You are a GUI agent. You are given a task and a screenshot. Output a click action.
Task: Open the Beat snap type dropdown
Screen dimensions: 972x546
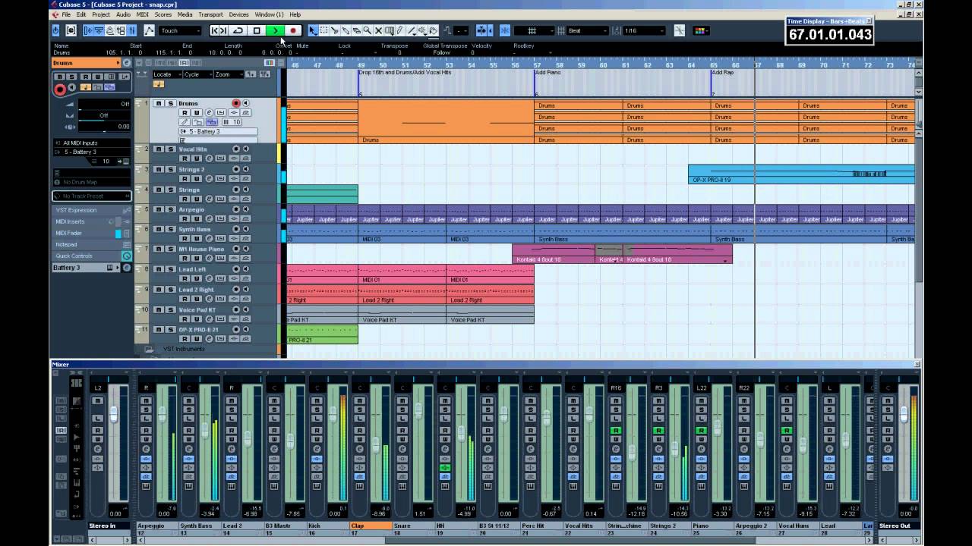[x=587, y=30]
